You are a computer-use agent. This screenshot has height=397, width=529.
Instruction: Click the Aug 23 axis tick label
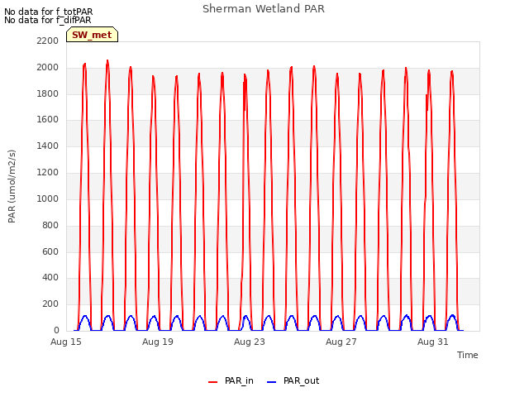pos(250,342)
